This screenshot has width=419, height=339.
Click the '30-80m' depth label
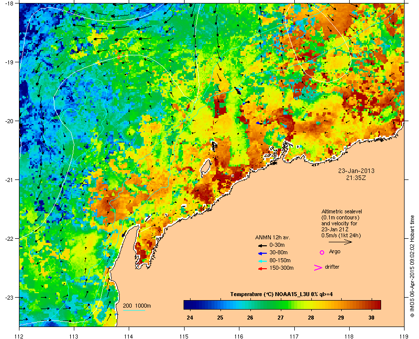tap(278, 252)
